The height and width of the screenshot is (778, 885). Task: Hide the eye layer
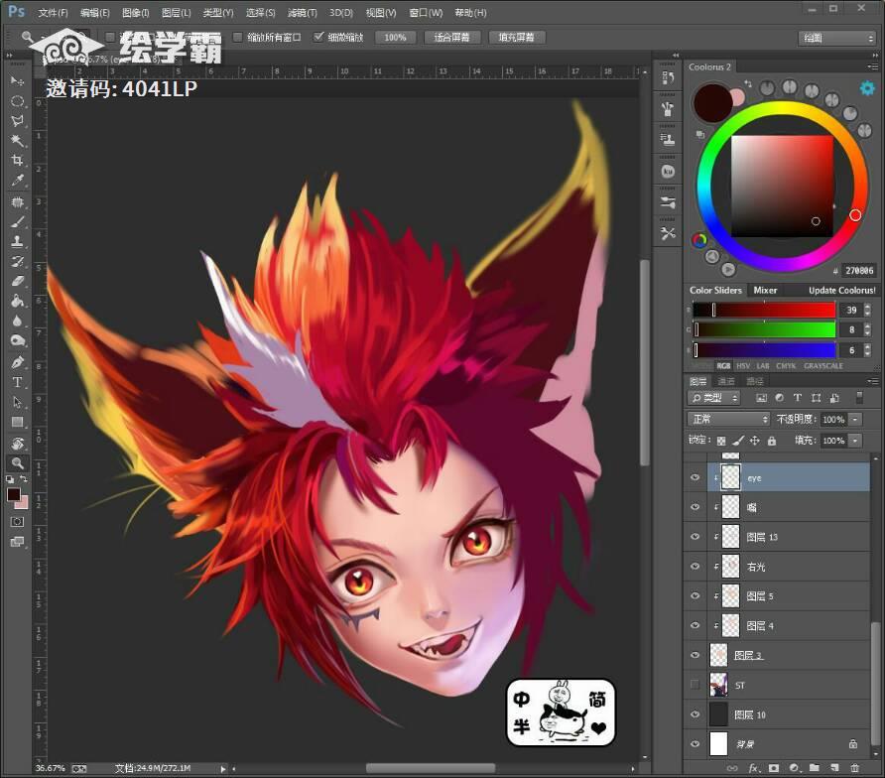pyautogui.click(x=695, y=477)
